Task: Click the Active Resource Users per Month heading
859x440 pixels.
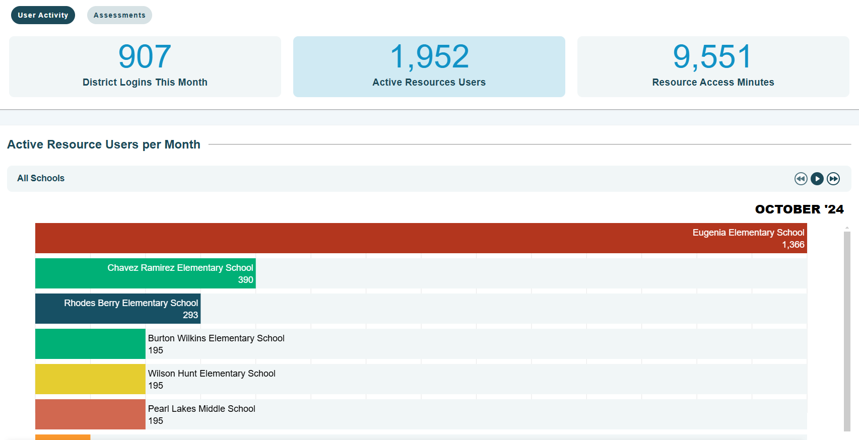Action: click(x=104, y=144)
